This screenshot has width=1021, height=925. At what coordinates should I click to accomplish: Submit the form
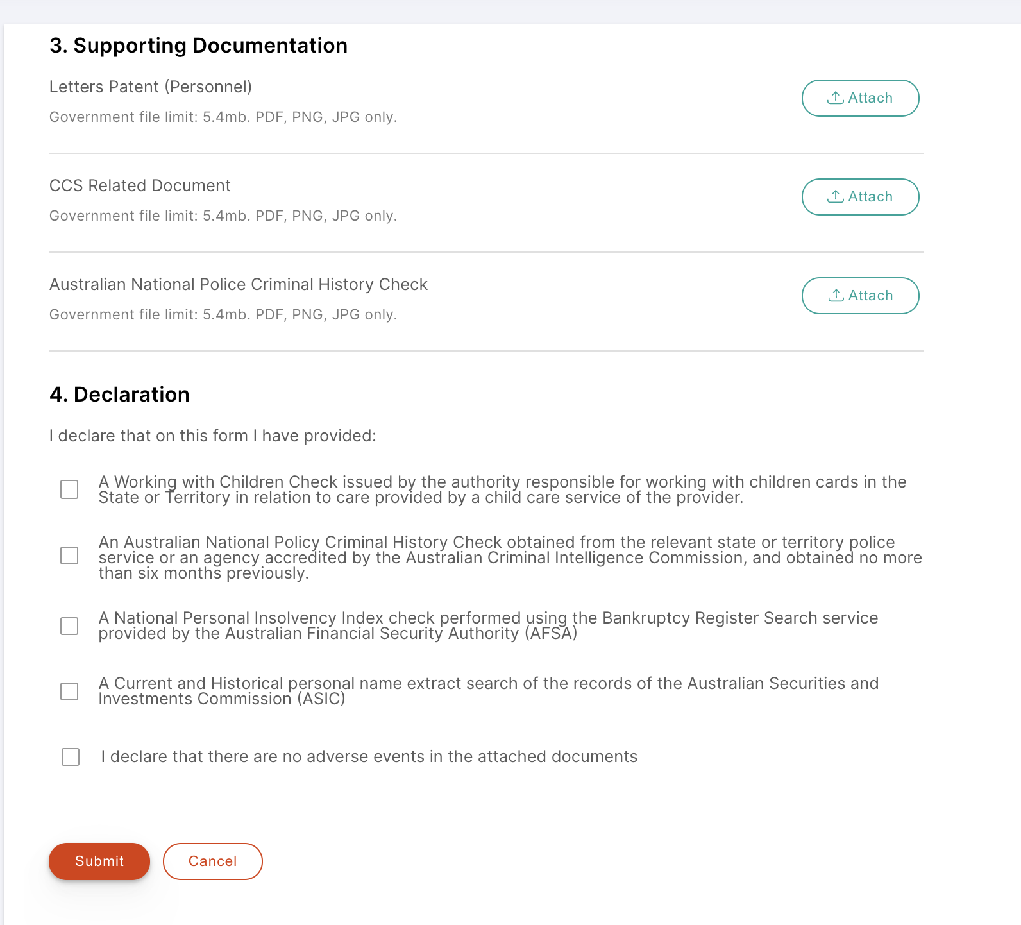click(x=99, y=861)
